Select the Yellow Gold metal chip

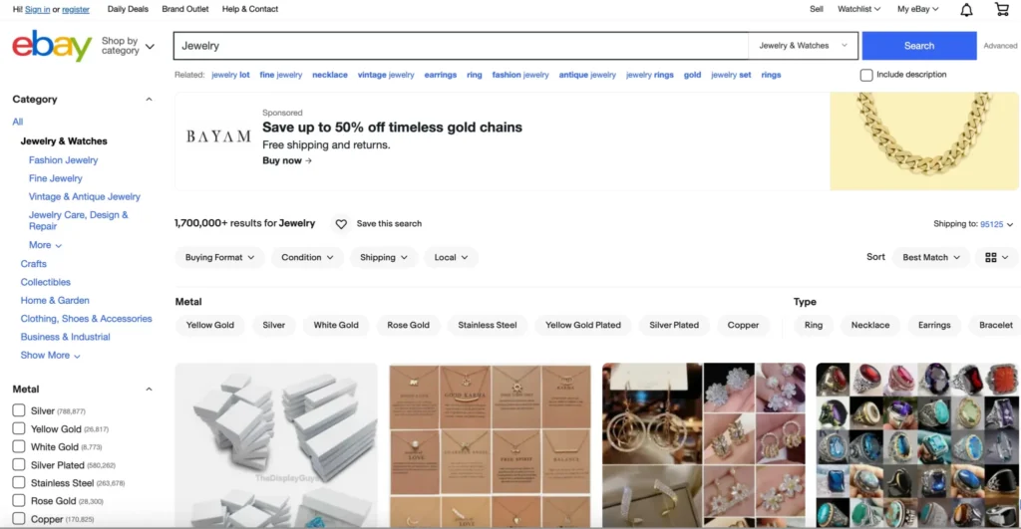pyautogui.click(x=209, y=326)
